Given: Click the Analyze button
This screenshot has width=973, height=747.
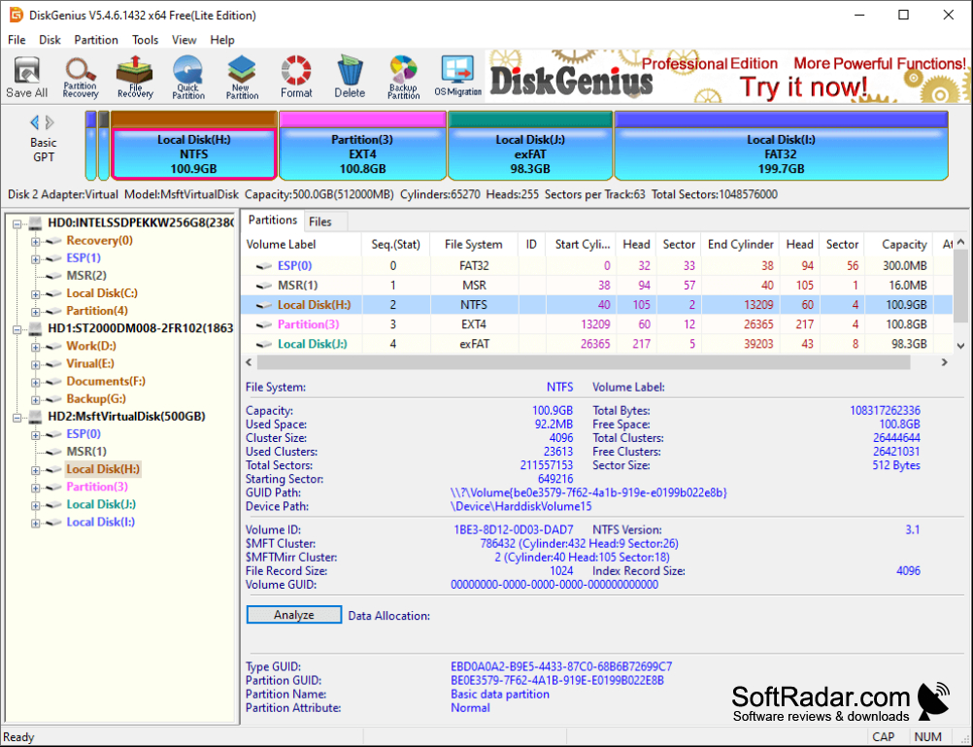Looking at the screenshot, I should [294, 615].
